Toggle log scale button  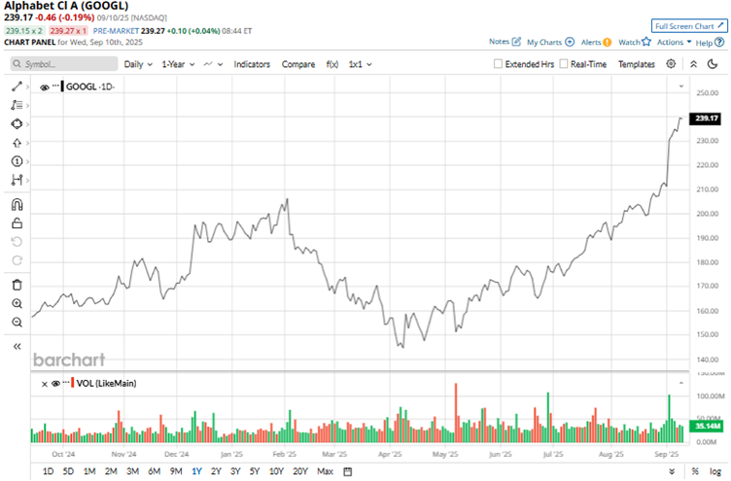tap(715, 471)
